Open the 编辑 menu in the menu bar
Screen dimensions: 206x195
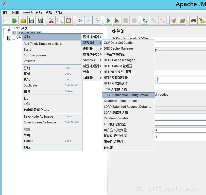[x=16, y=12]
